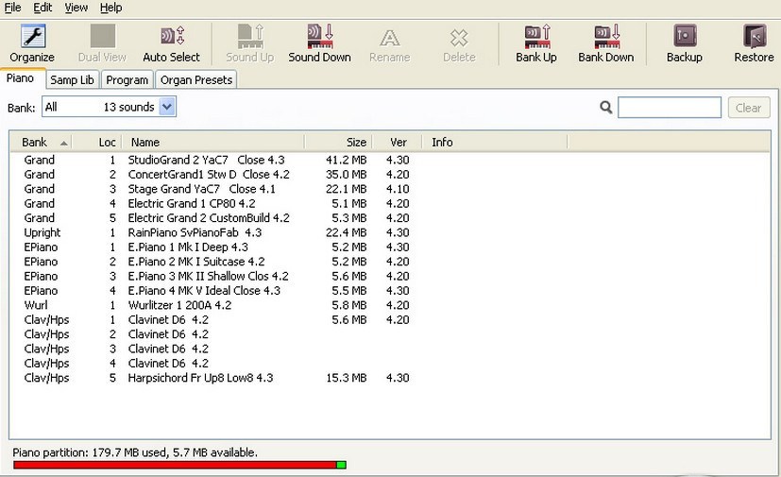Click the piano partition usage bar

coord(179,465)
